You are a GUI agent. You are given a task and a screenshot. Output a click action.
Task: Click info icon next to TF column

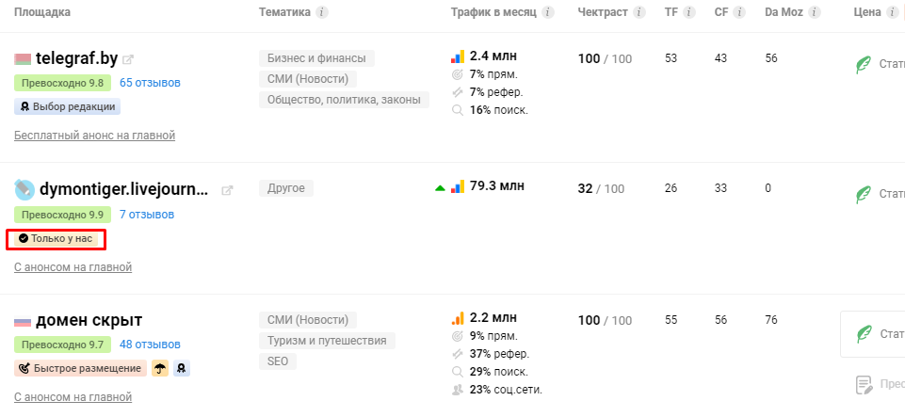point(688,12)
